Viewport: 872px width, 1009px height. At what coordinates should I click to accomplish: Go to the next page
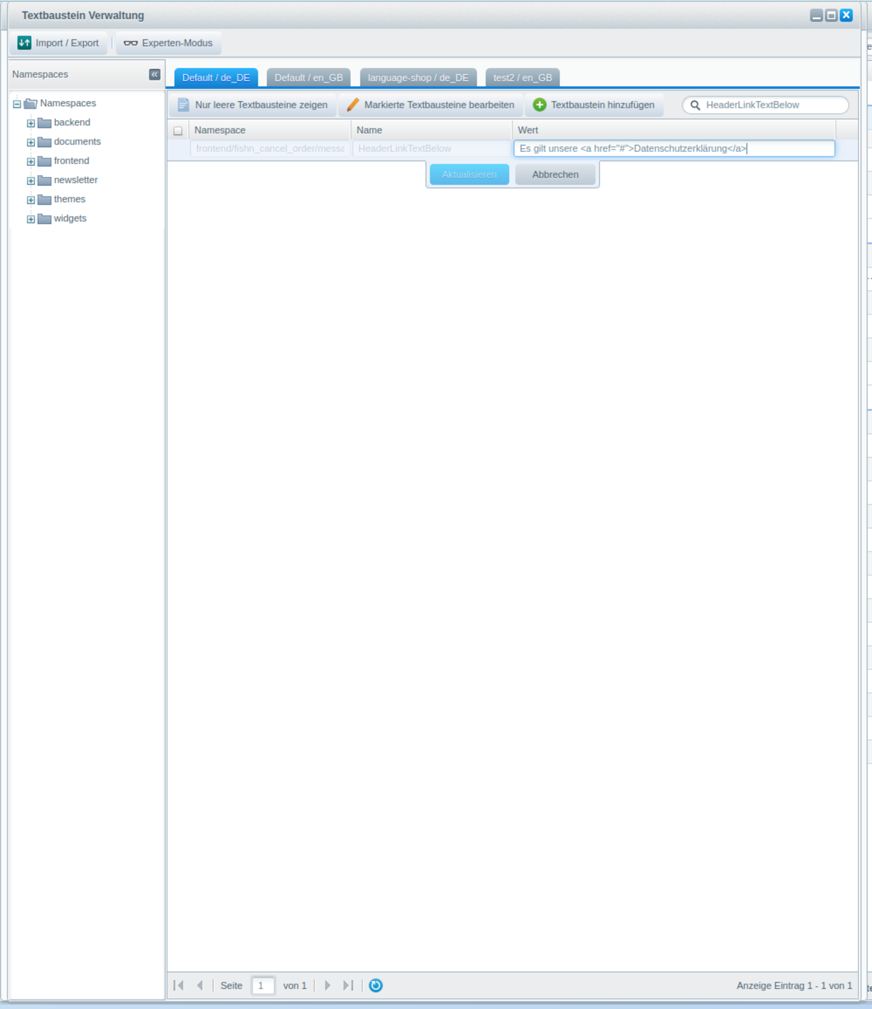click(x=327, y=985)
